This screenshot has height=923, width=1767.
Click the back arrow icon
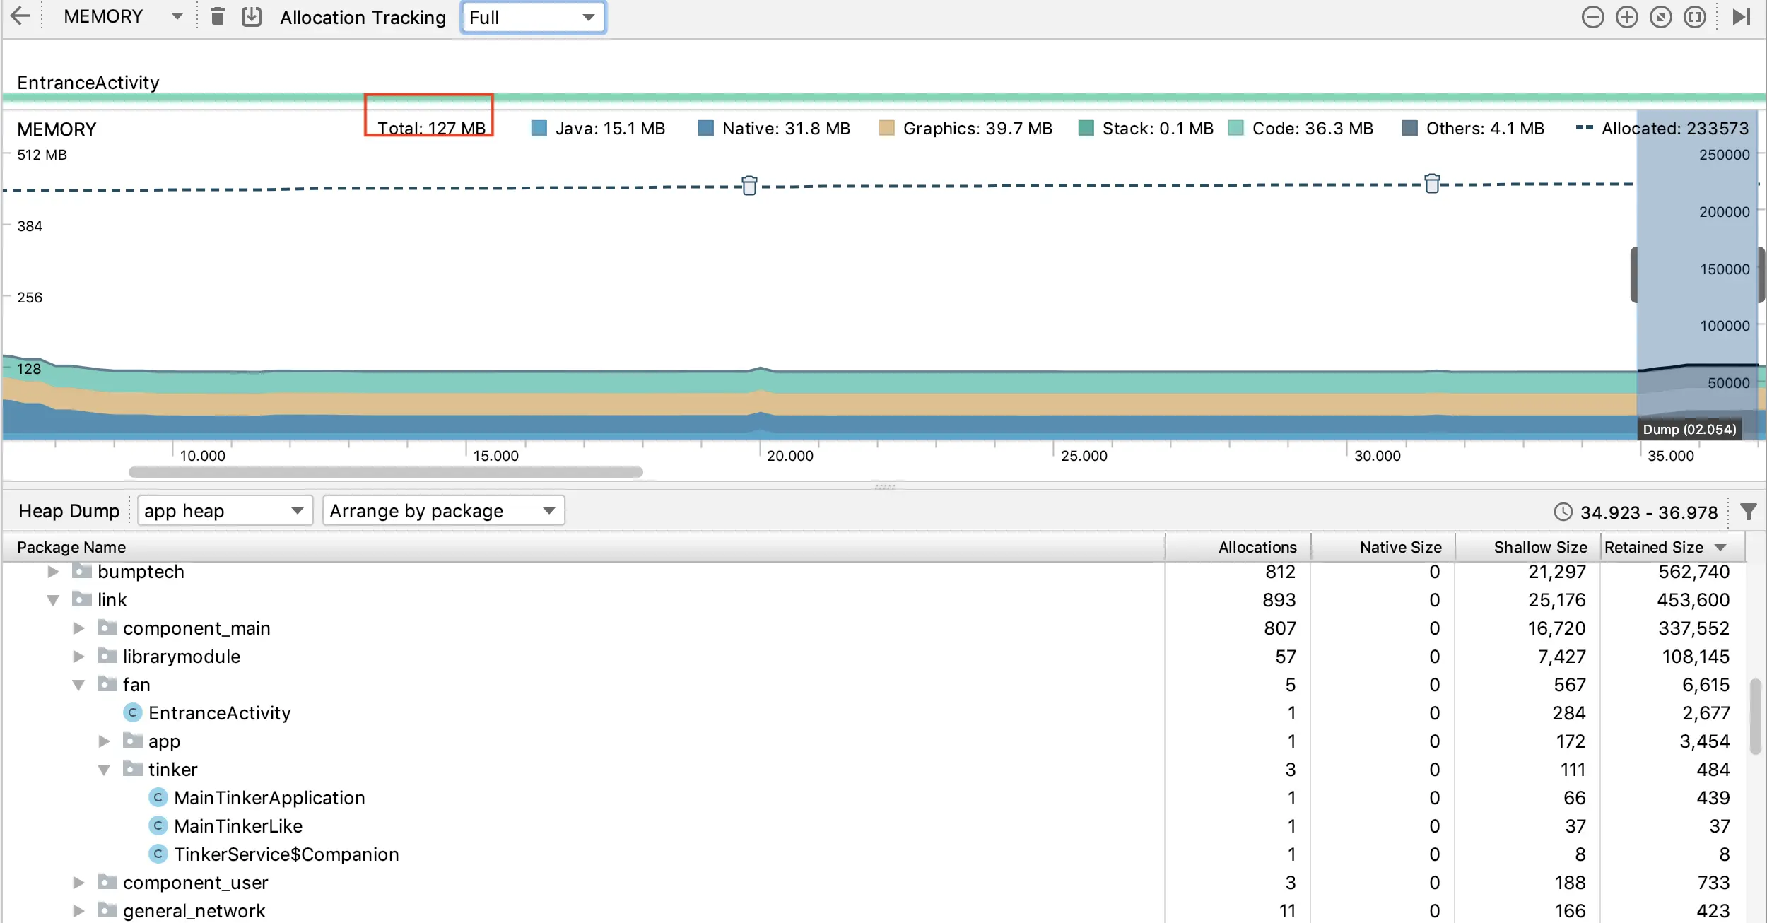pyautogui.click(x=20, y=16)
